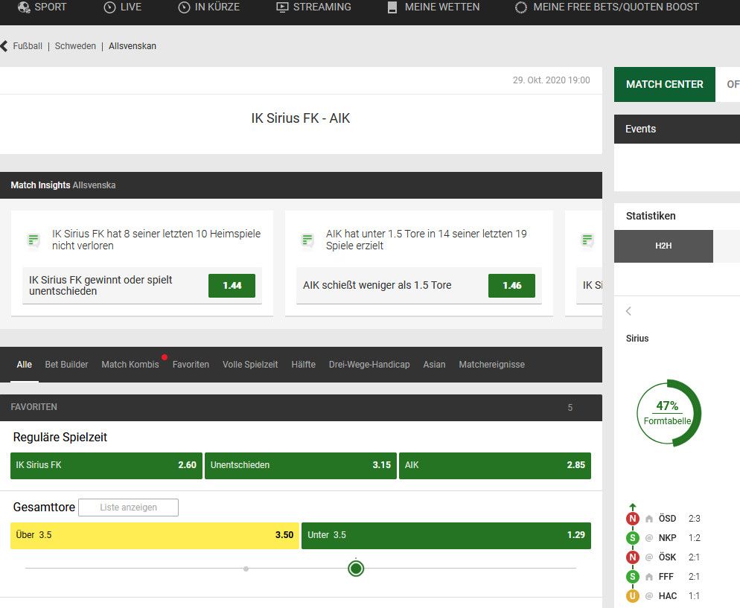
Task: Switch to the Drei-Wege-Handicap tab
Action: tap(369, 365)
